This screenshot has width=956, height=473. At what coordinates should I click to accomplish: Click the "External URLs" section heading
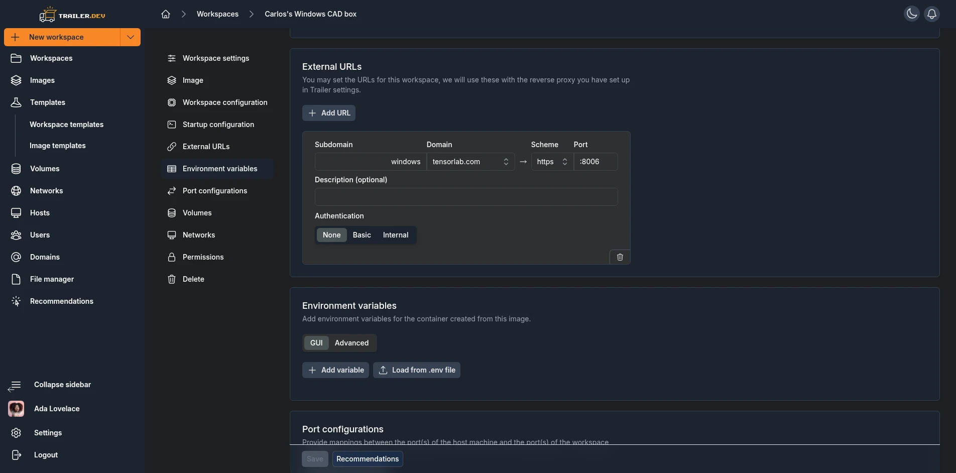(x=332, y=67)
